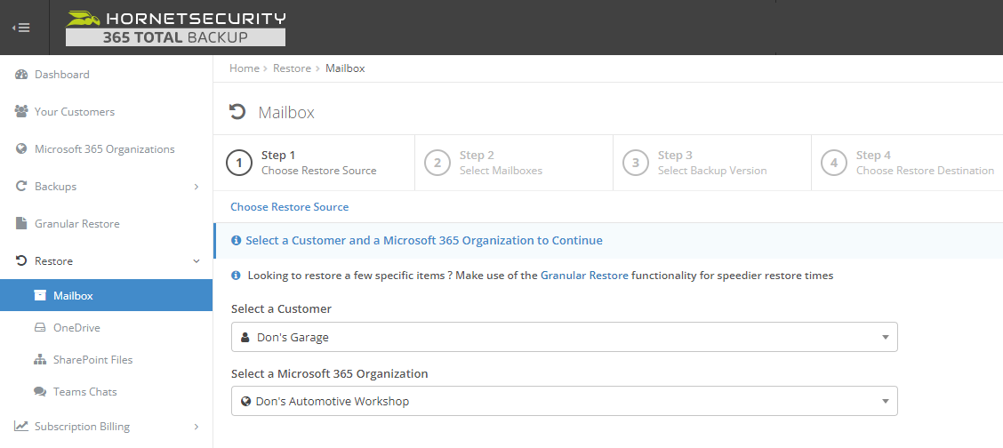Click the Subscription Billing chart icon

21,427
